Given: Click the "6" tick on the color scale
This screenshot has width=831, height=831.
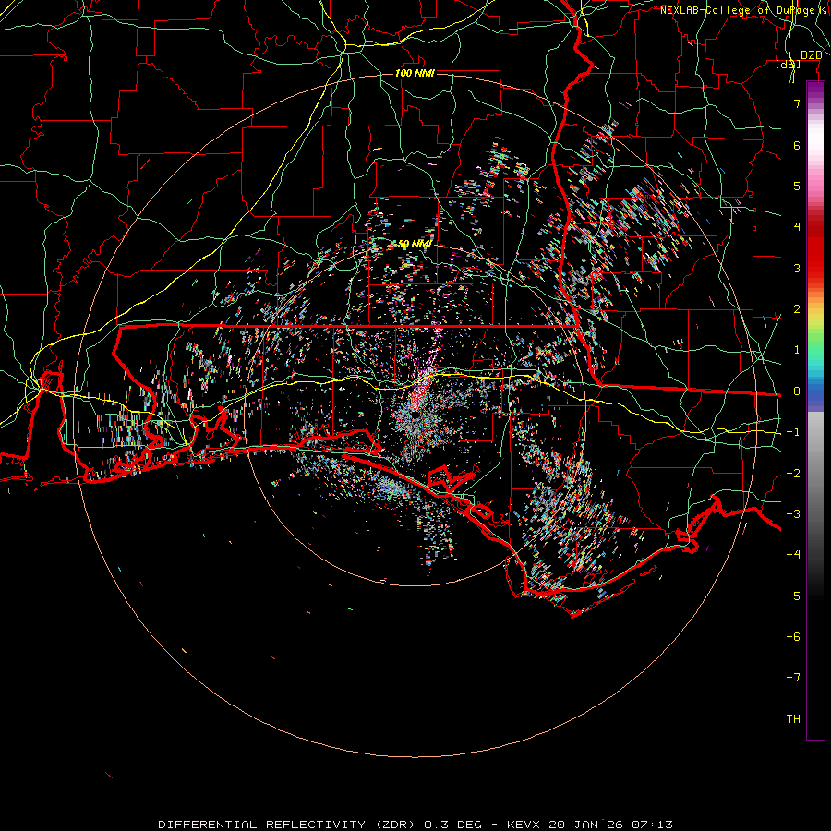Looking at the screenshot, I should coord(797,145).
